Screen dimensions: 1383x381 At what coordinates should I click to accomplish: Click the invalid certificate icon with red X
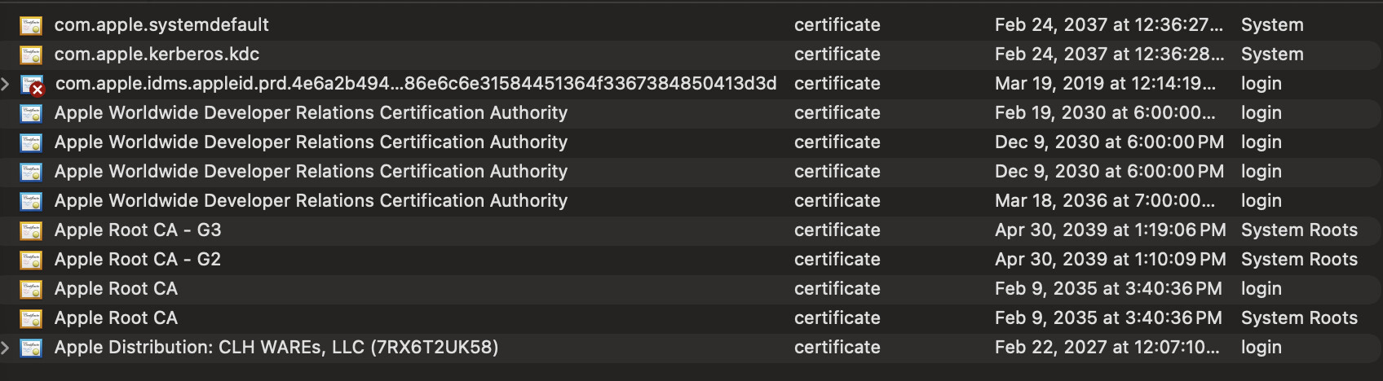[32, 85]
